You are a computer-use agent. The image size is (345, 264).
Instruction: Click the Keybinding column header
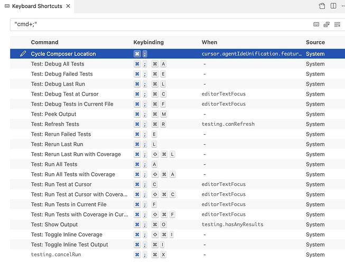(148, 42)
